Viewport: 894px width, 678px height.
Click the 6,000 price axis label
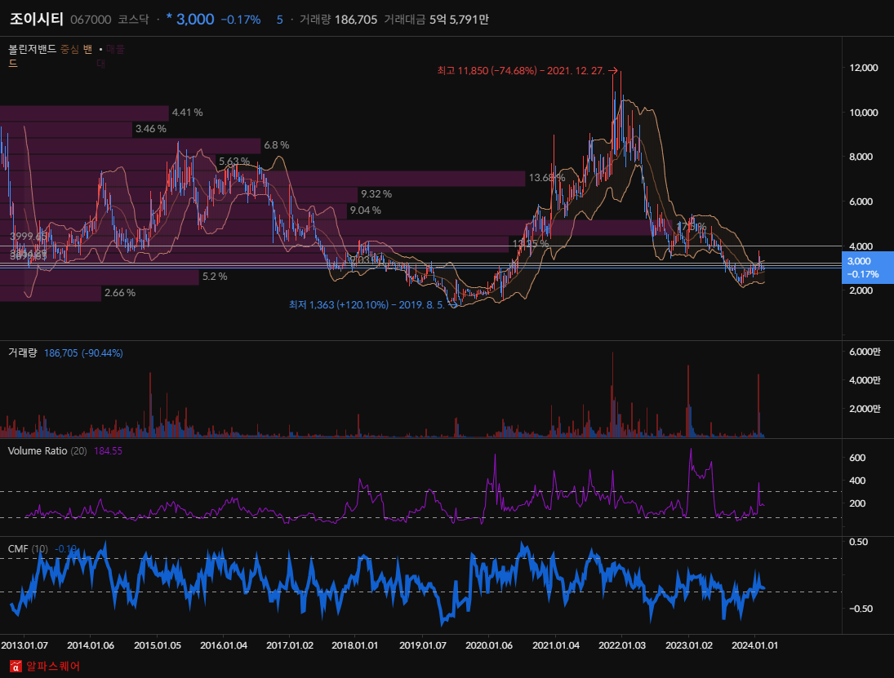(x=861, y=202)
